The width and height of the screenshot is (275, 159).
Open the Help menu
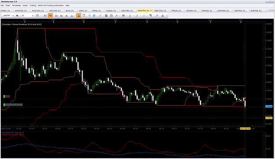click(67, 5)
